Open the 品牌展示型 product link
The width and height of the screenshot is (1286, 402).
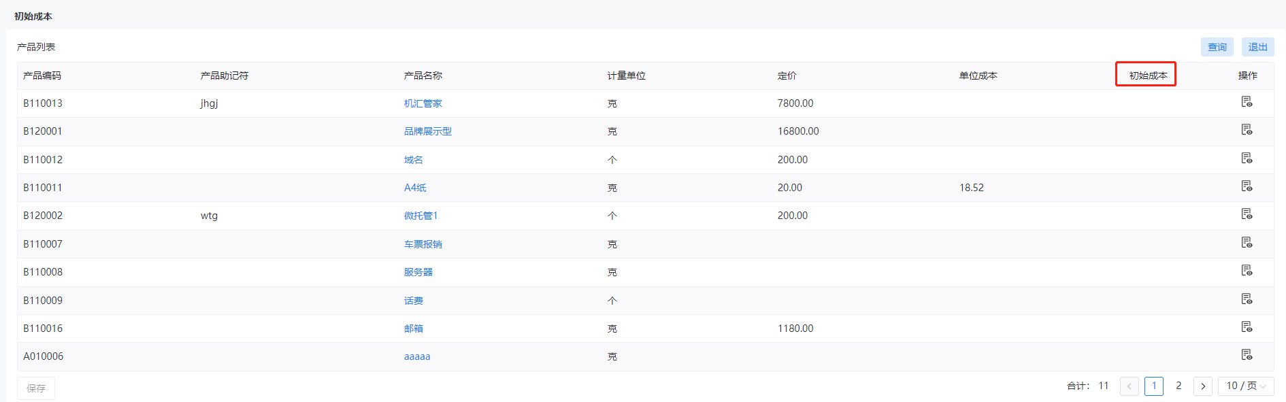click(428, 131)
